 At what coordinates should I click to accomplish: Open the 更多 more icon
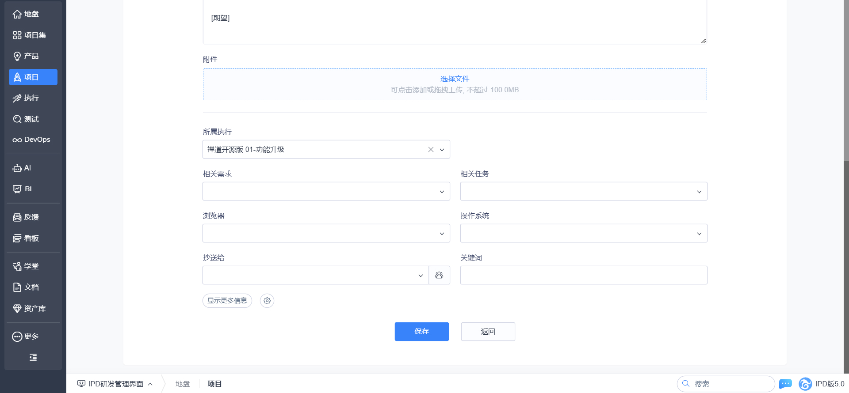pyautogui.click(x=17, y=336)
